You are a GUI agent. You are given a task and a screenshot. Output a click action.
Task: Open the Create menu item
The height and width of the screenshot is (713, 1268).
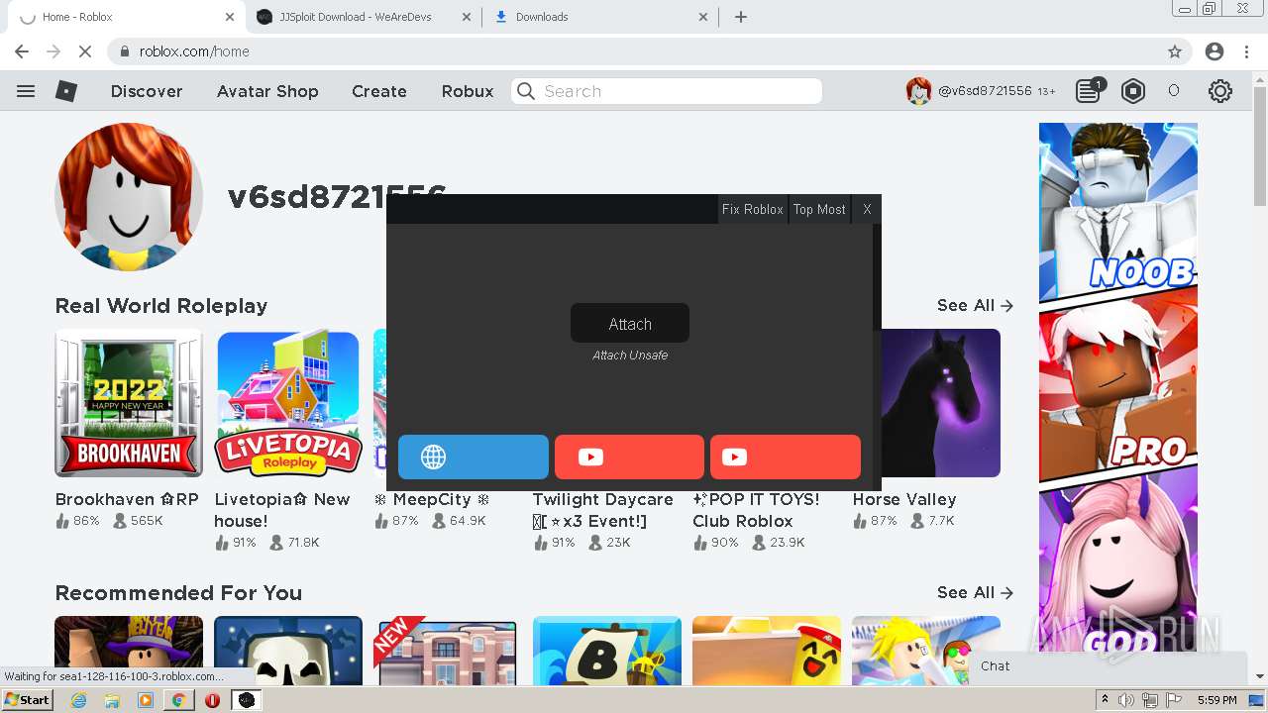(379, 91)
